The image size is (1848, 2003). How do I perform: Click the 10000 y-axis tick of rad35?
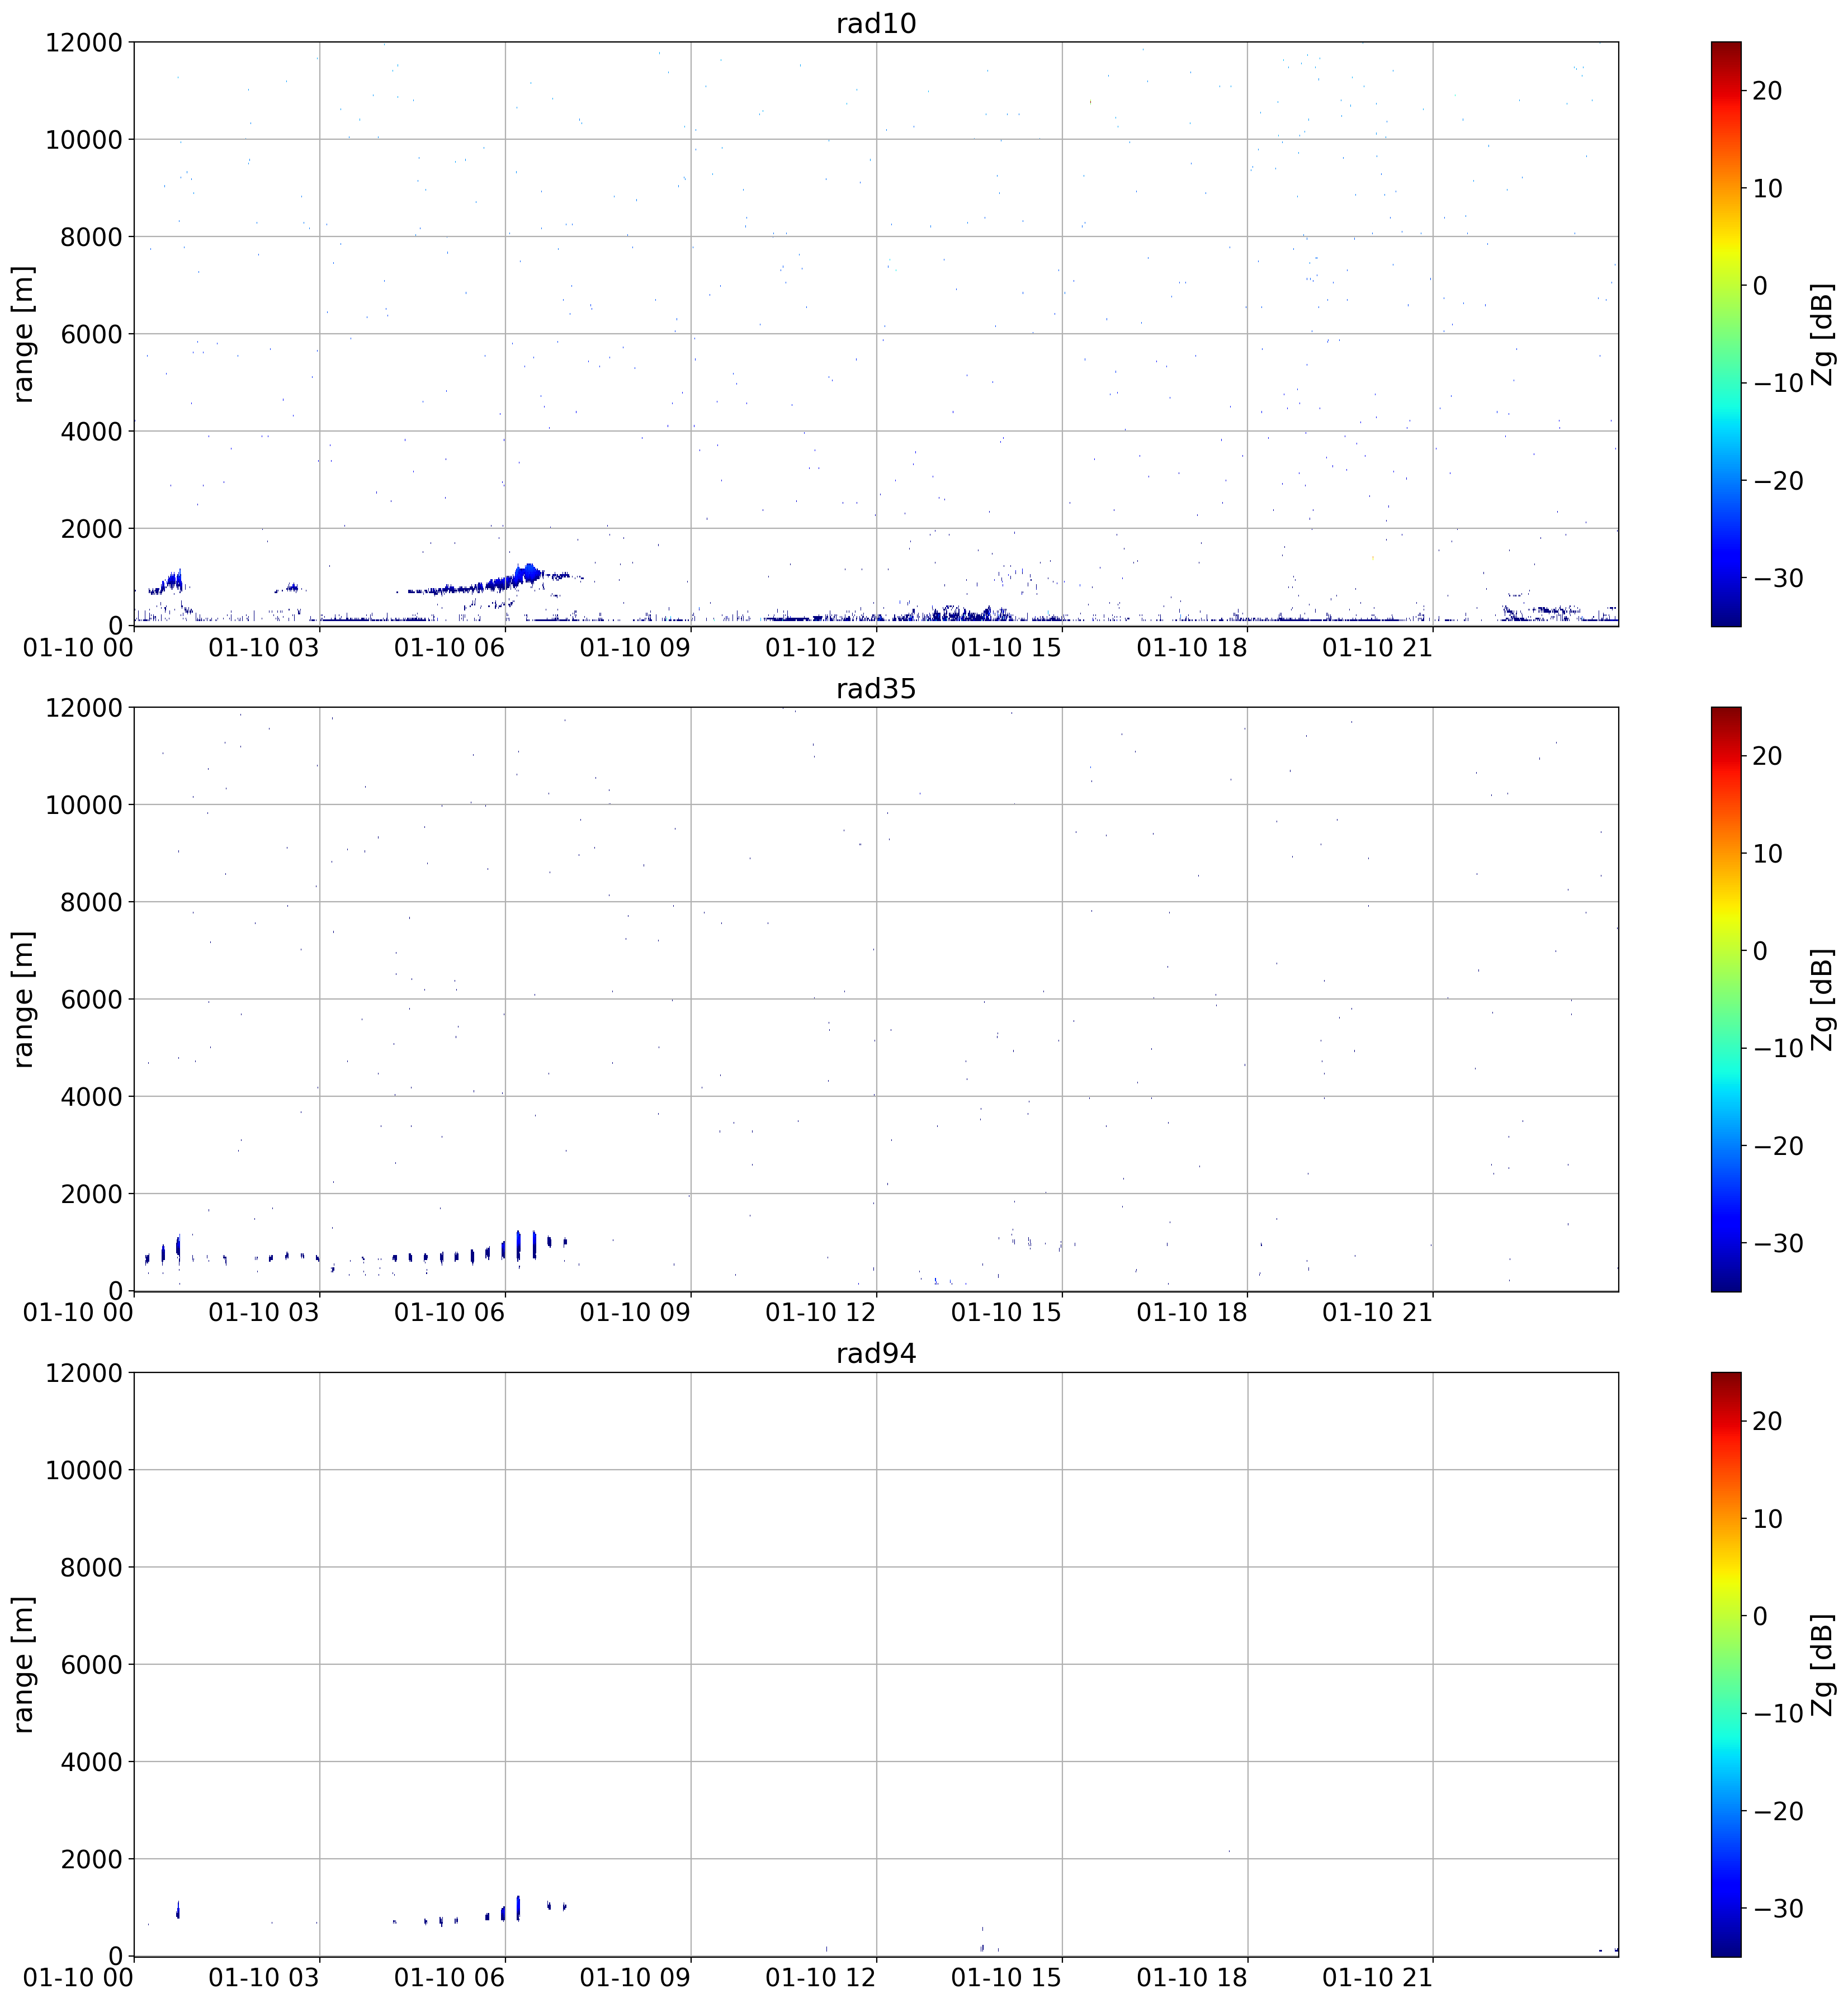tap(83, 805)
